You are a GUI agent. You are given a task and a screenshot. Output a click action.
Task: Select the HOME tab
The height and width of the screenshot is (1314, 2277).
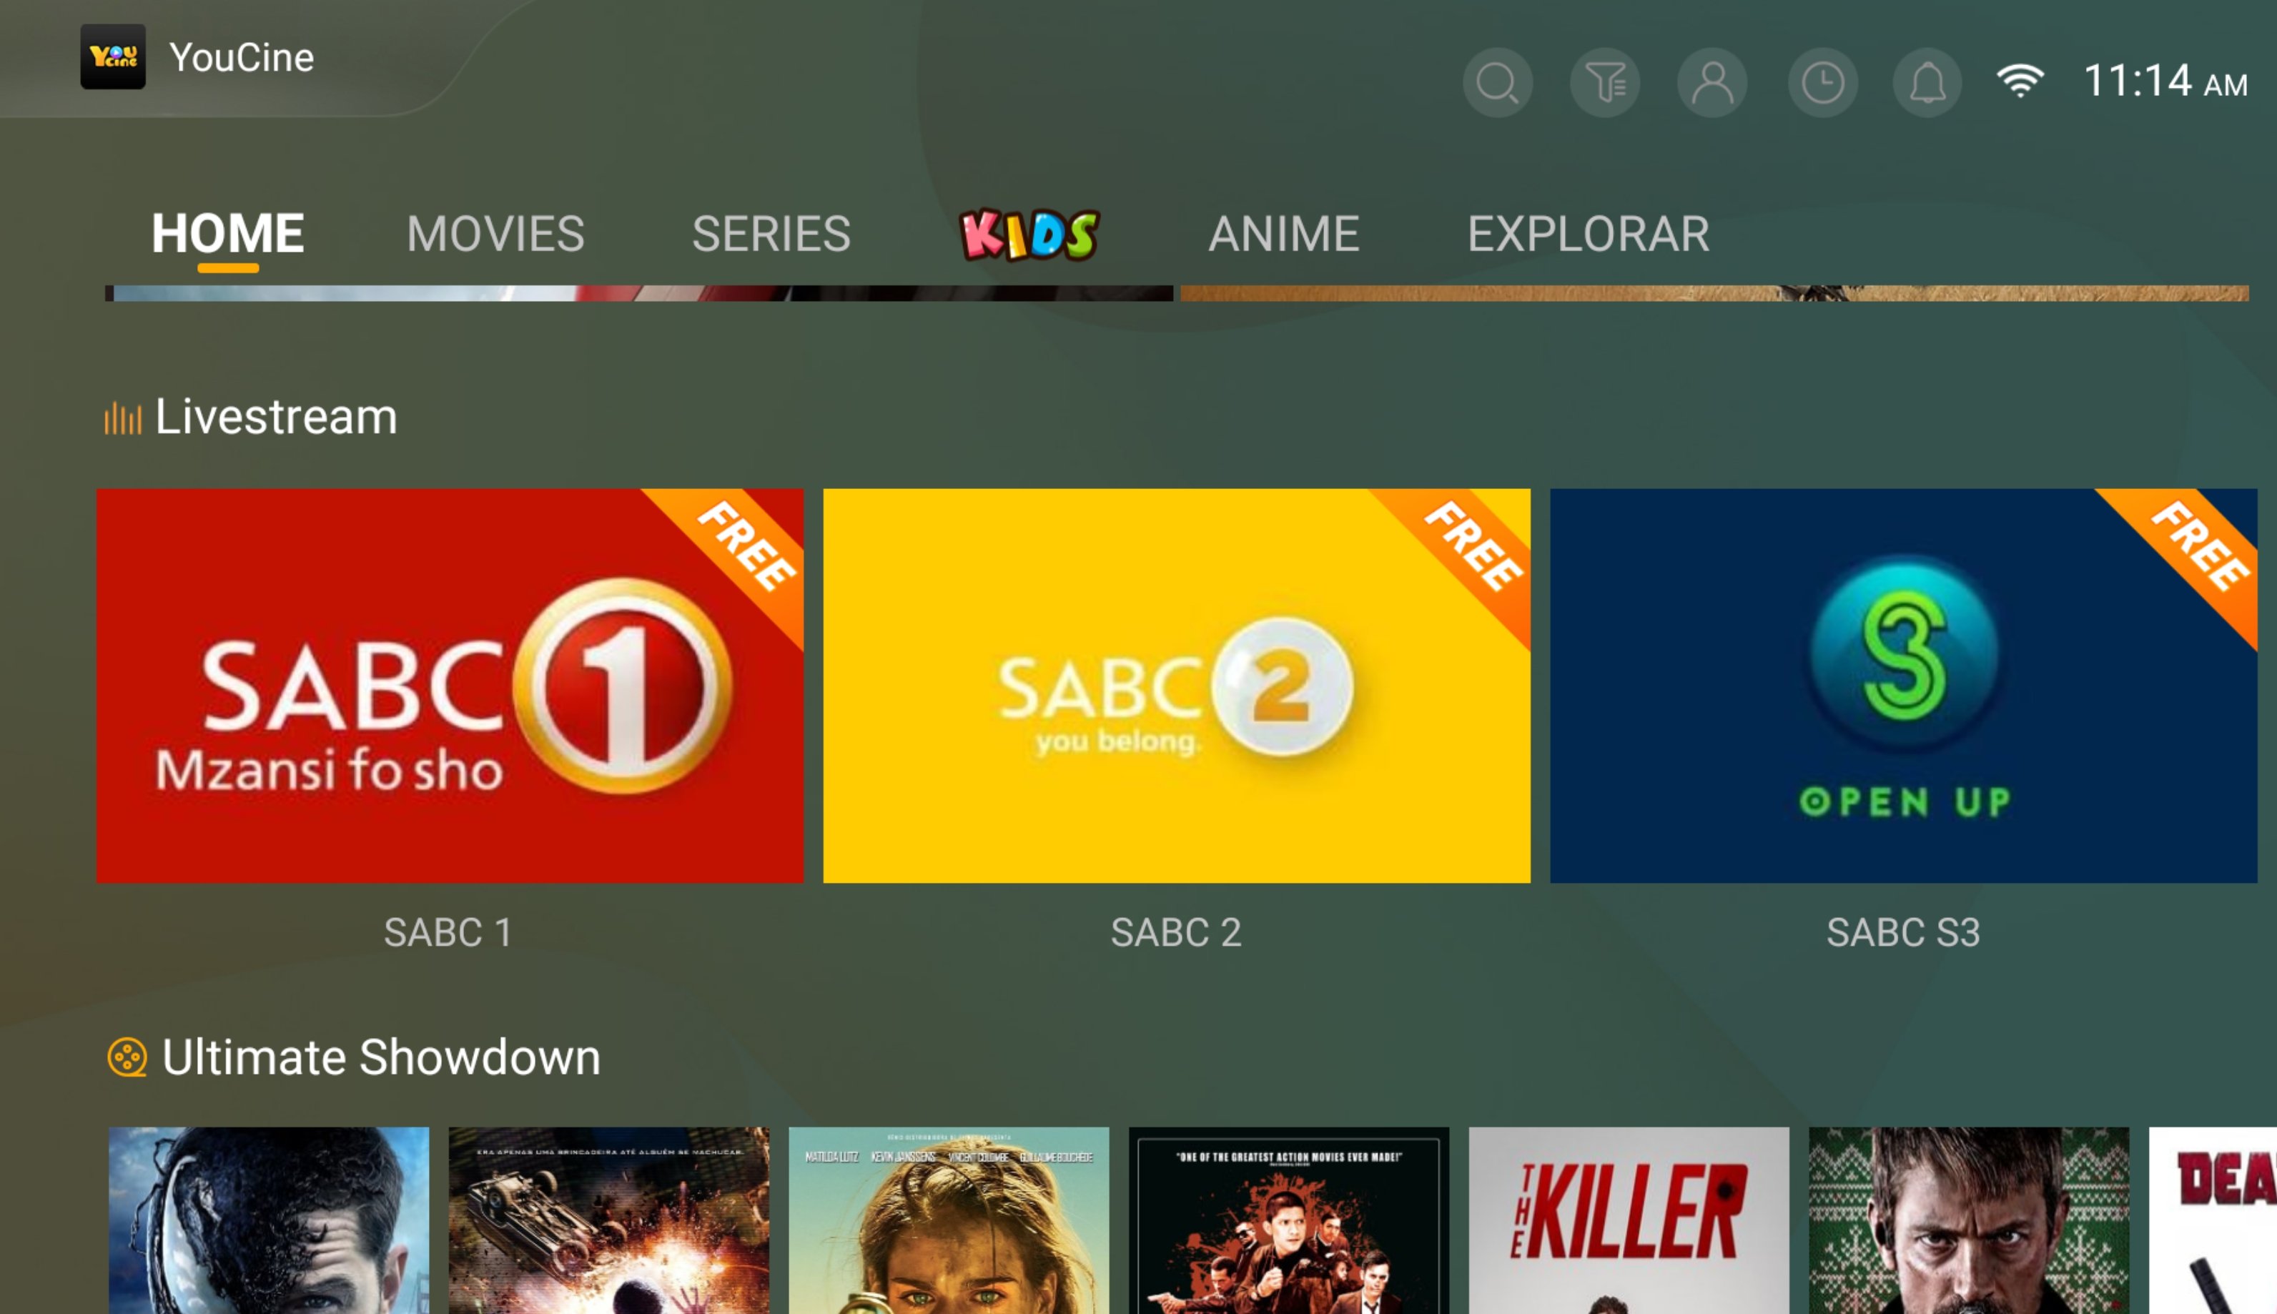[227, 234]
